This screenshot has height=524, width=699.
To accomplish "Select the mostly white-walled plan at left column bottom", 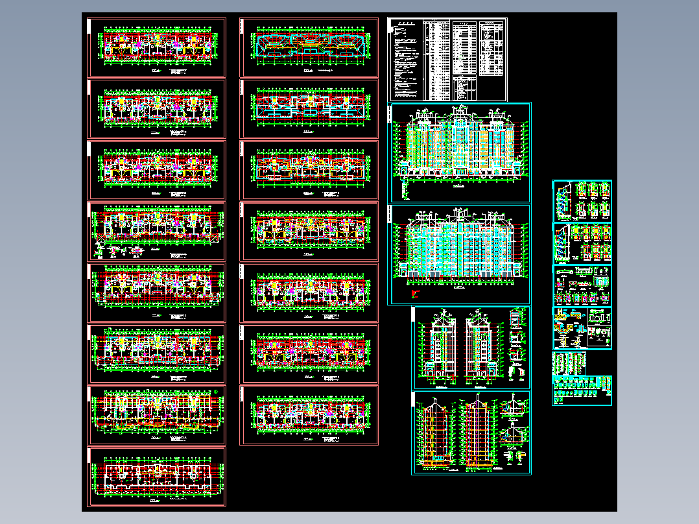I will pos(156,477).
